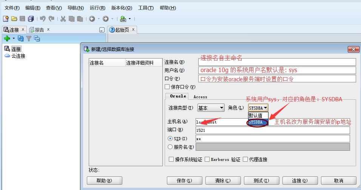Click the Save toolbar icon
Image resolution: width=361 pixels, height=190 pixels.
click(22, 19)
